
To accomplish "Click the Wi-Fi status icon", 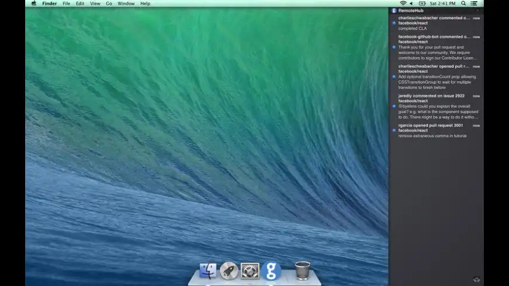I will (403, 4).
